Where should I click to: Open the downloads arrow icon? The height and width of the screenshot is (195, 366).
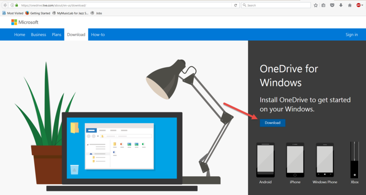tap(341, 5)
